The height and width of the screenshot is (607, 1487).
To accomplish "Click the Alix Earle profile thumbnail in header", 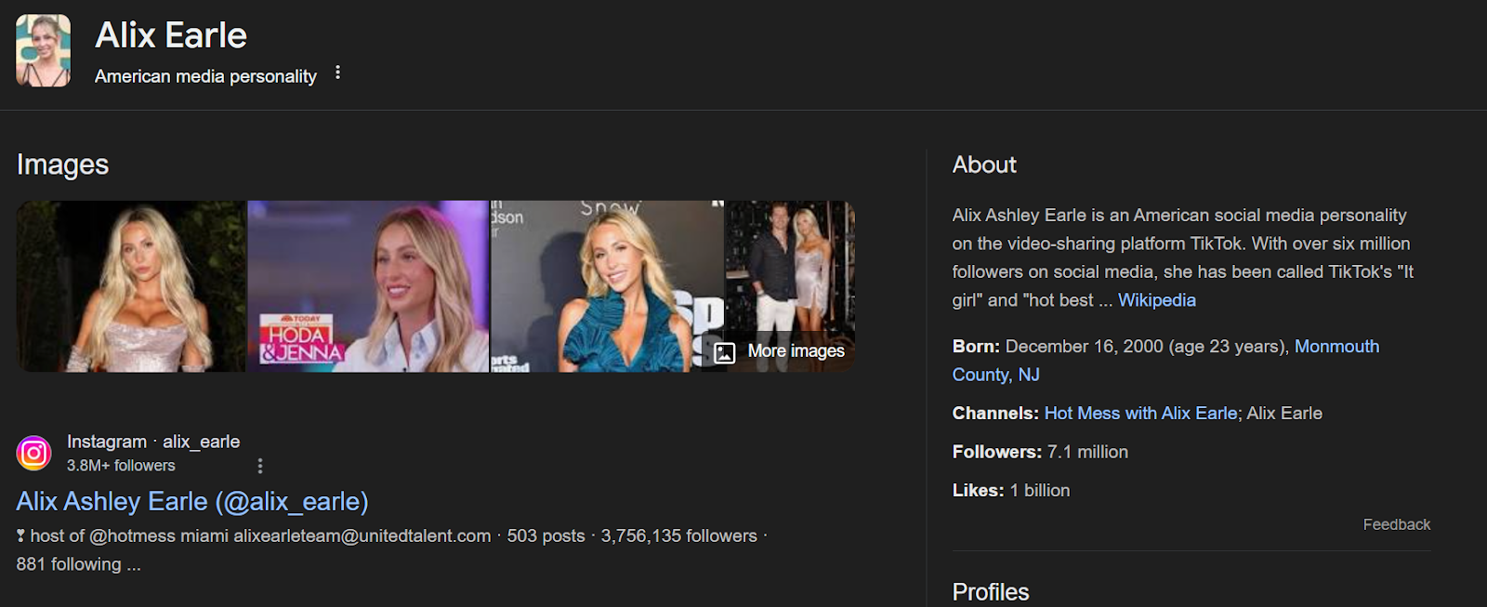I will tap(43, 50).
